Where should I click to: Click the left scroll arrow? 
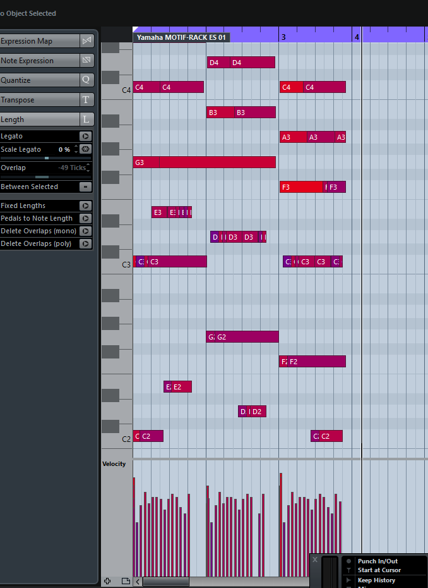(138, 582)
